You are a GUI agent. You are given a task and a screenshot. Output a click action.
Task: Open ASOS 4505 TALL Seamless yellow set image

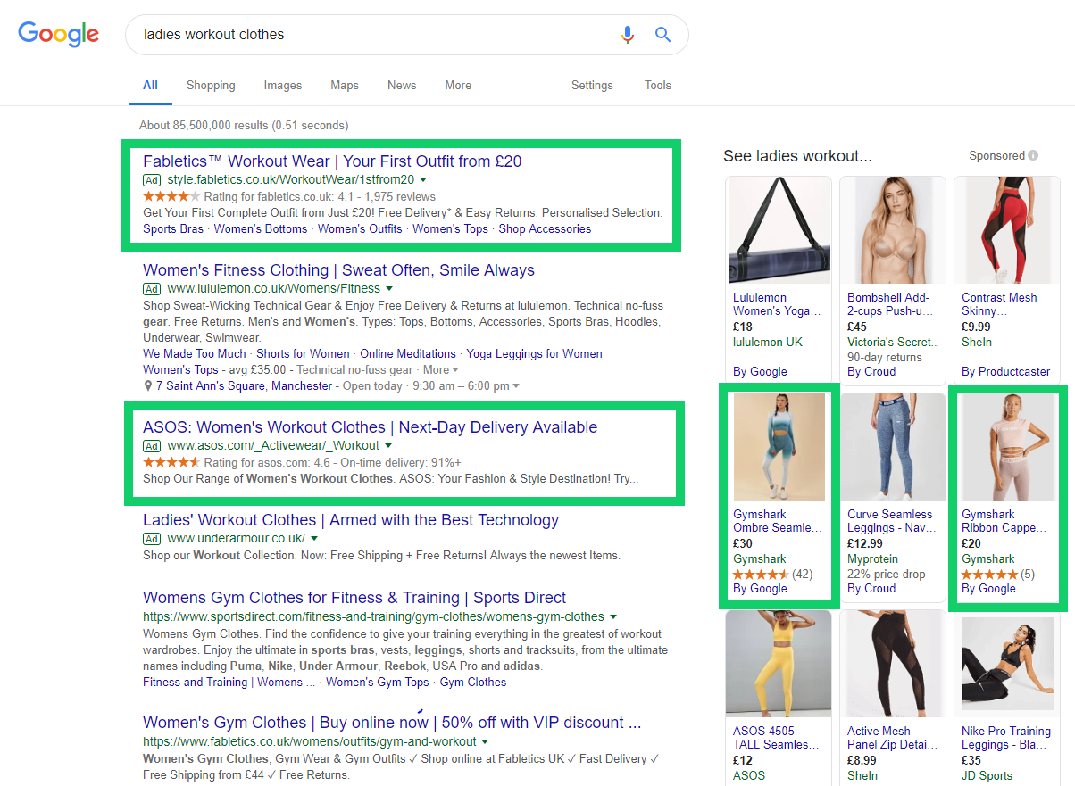click(779, 664)
